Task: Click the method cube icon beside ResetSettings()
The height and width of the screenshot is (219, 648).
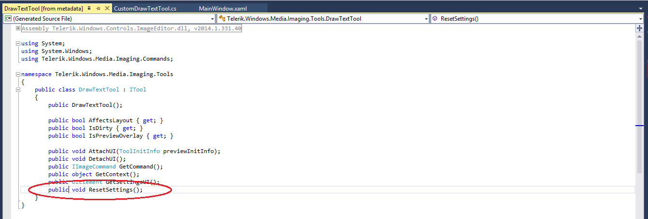Action: click(435, 18)
